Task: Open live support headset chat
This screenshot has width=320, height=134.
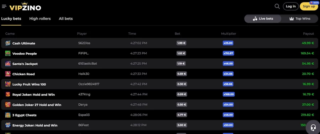Action: point(313,128)
